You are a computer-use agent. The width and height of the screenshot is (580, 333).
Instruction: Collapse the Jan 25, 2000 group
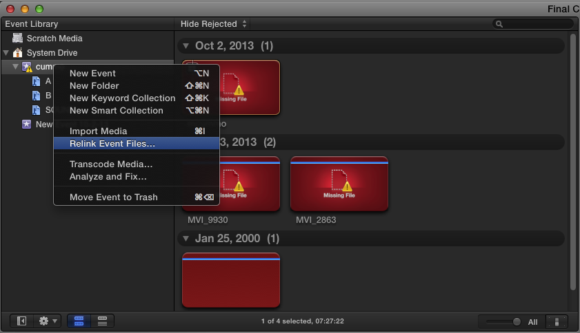point(186,239)
